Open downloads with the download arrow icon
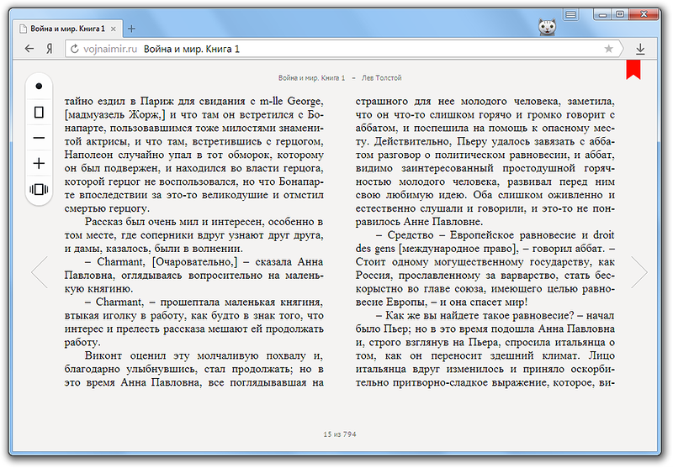Screen dimensions: 673x468 click(x=640, y=49)
